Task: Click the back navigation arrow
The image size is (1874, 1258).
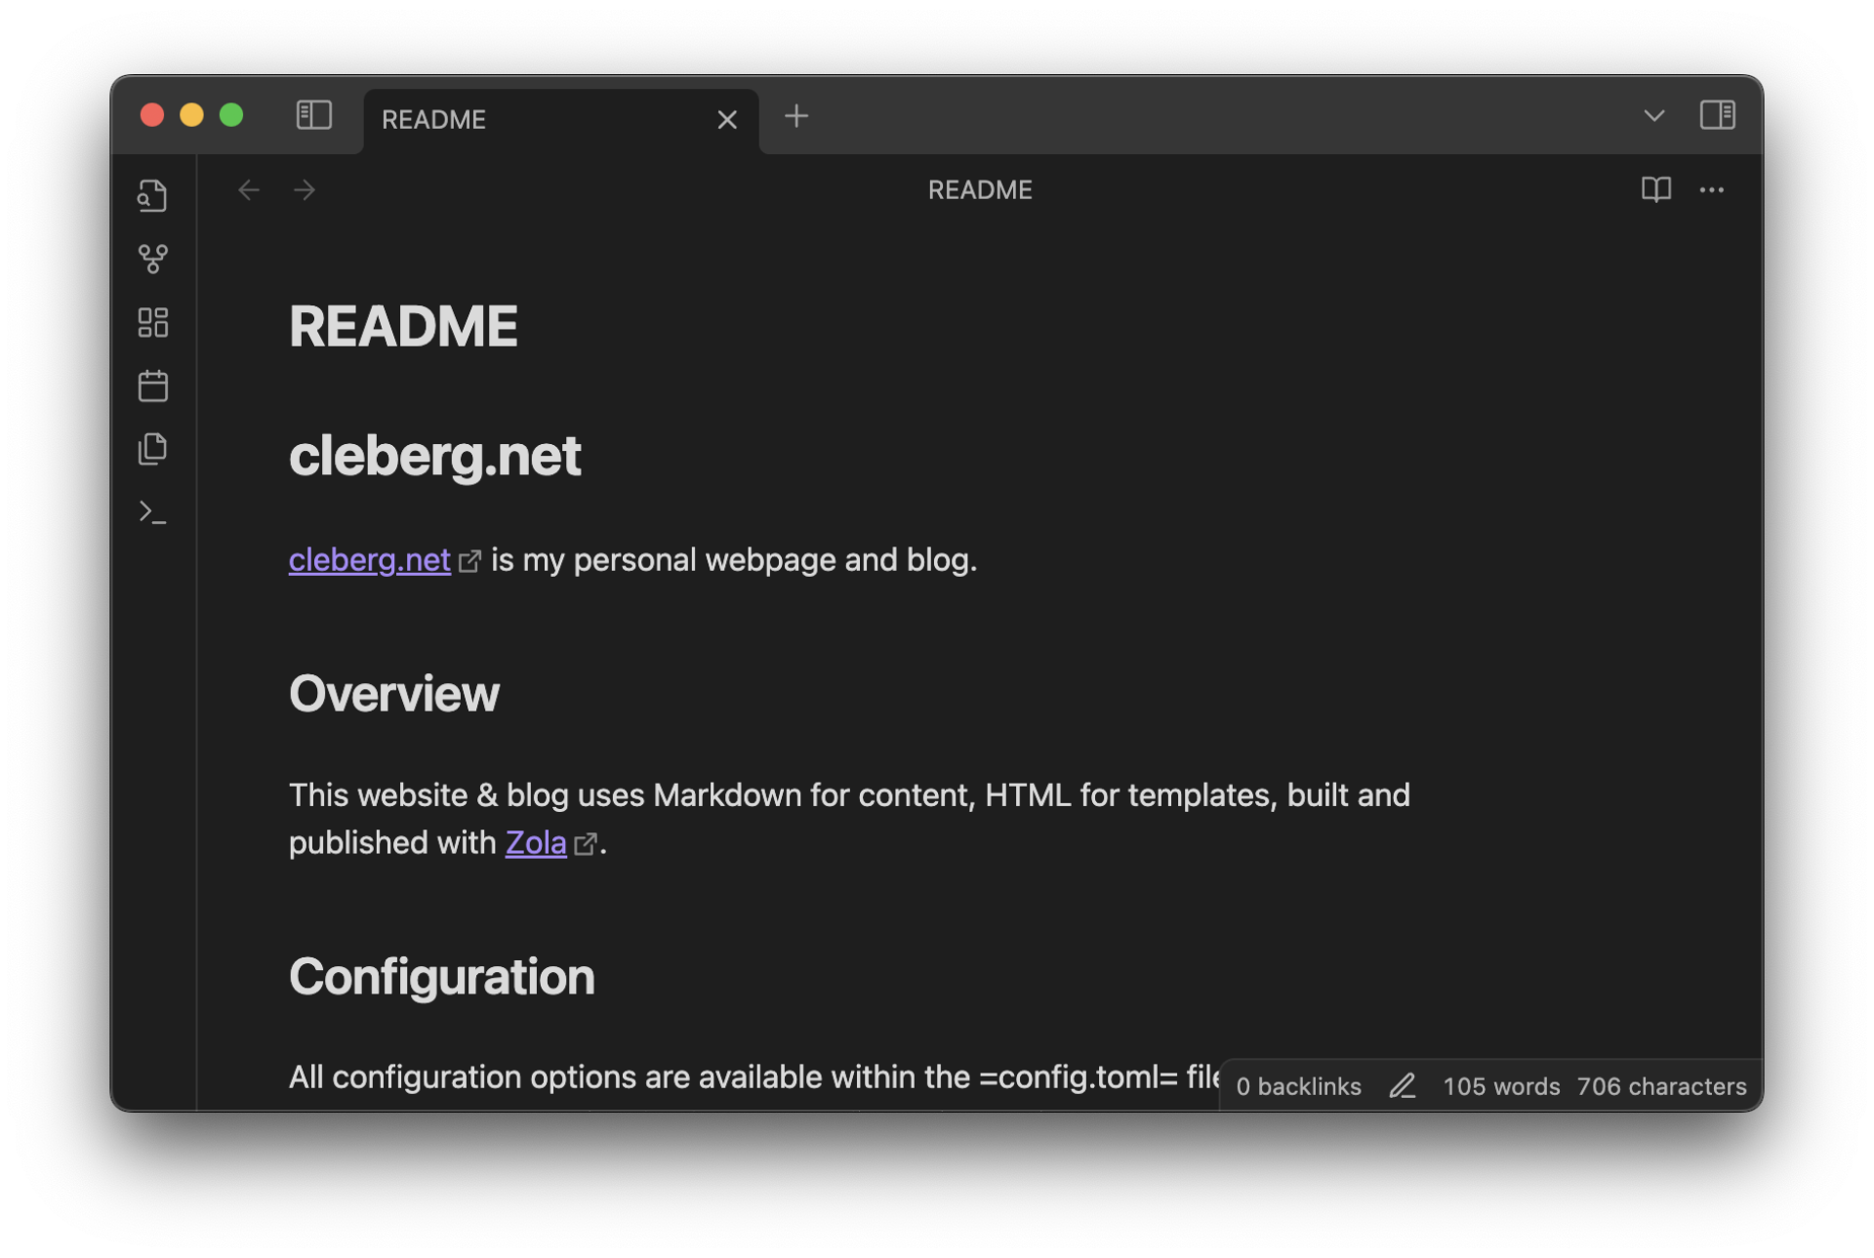Action: (x=248, y=189)
